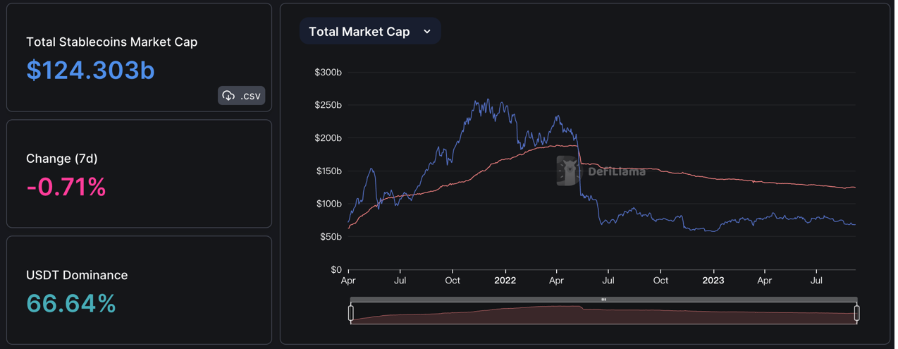This screenshot has height=349, width=898.
Task: Click the USDT Dominance card title
Action: 77,275
